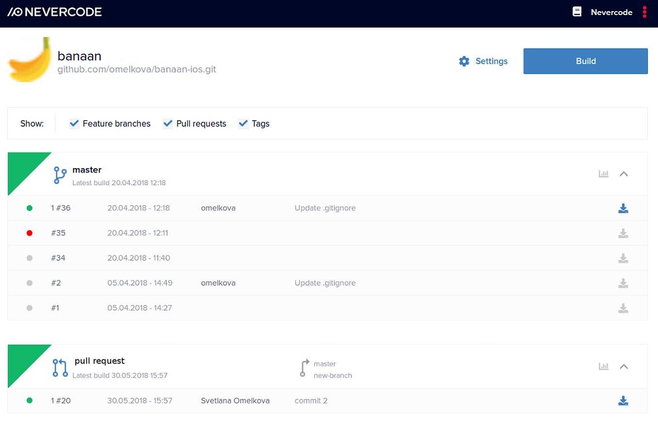Collapse the master branch section
Image resolution: width=658 pixels, height=427 pixels.
click(624, 174)
